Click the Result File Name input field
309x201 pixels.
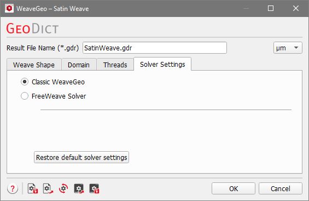[155, 48]
